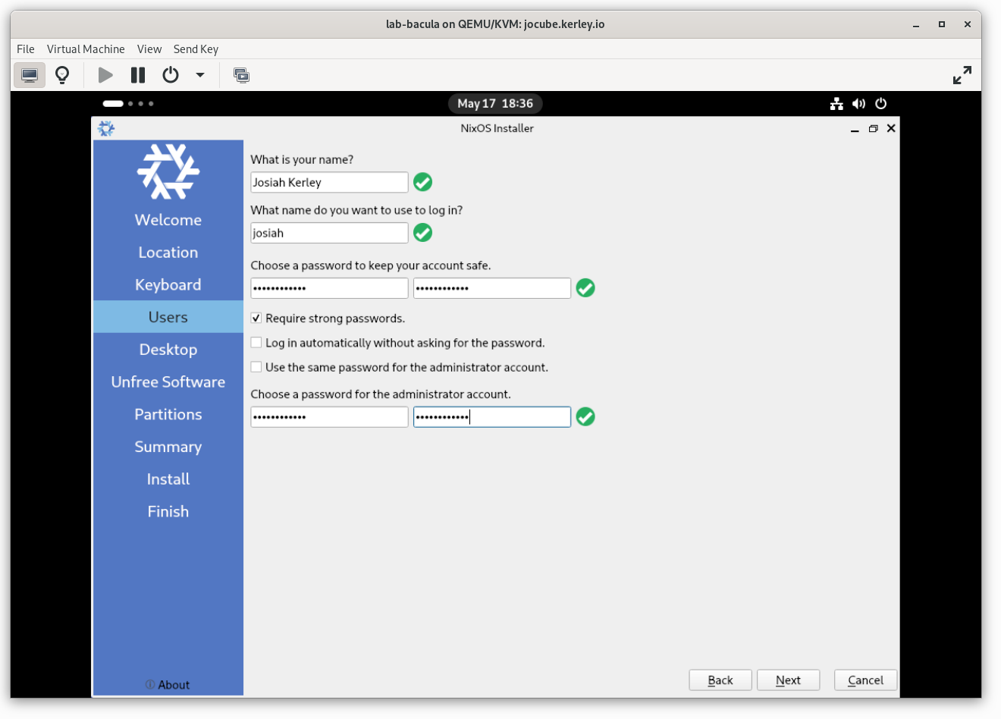This screenshot has height=719, width=1001.
Task: Open the Send Key menu
Action: tap(196, 49)
